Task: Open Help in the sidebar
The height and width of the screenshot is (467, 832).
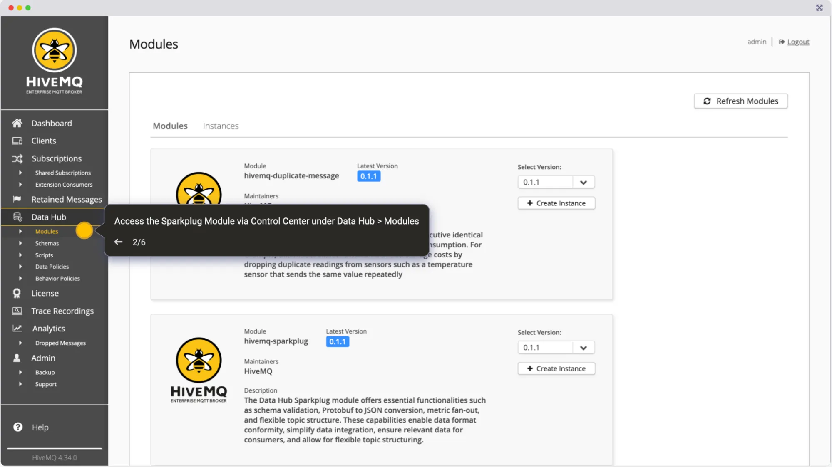Action: 40,427
